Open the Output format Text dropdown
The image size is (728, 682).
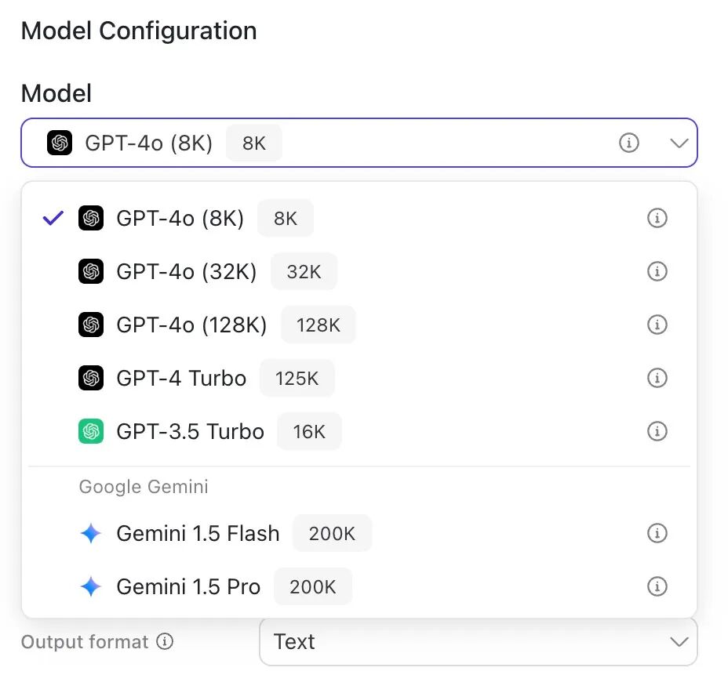[478, 642]
